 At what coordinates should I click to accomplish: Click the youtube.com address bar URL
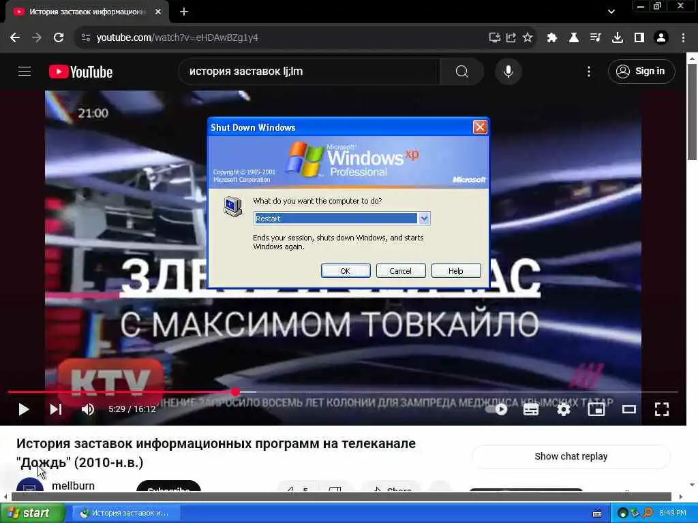point(177,37)
